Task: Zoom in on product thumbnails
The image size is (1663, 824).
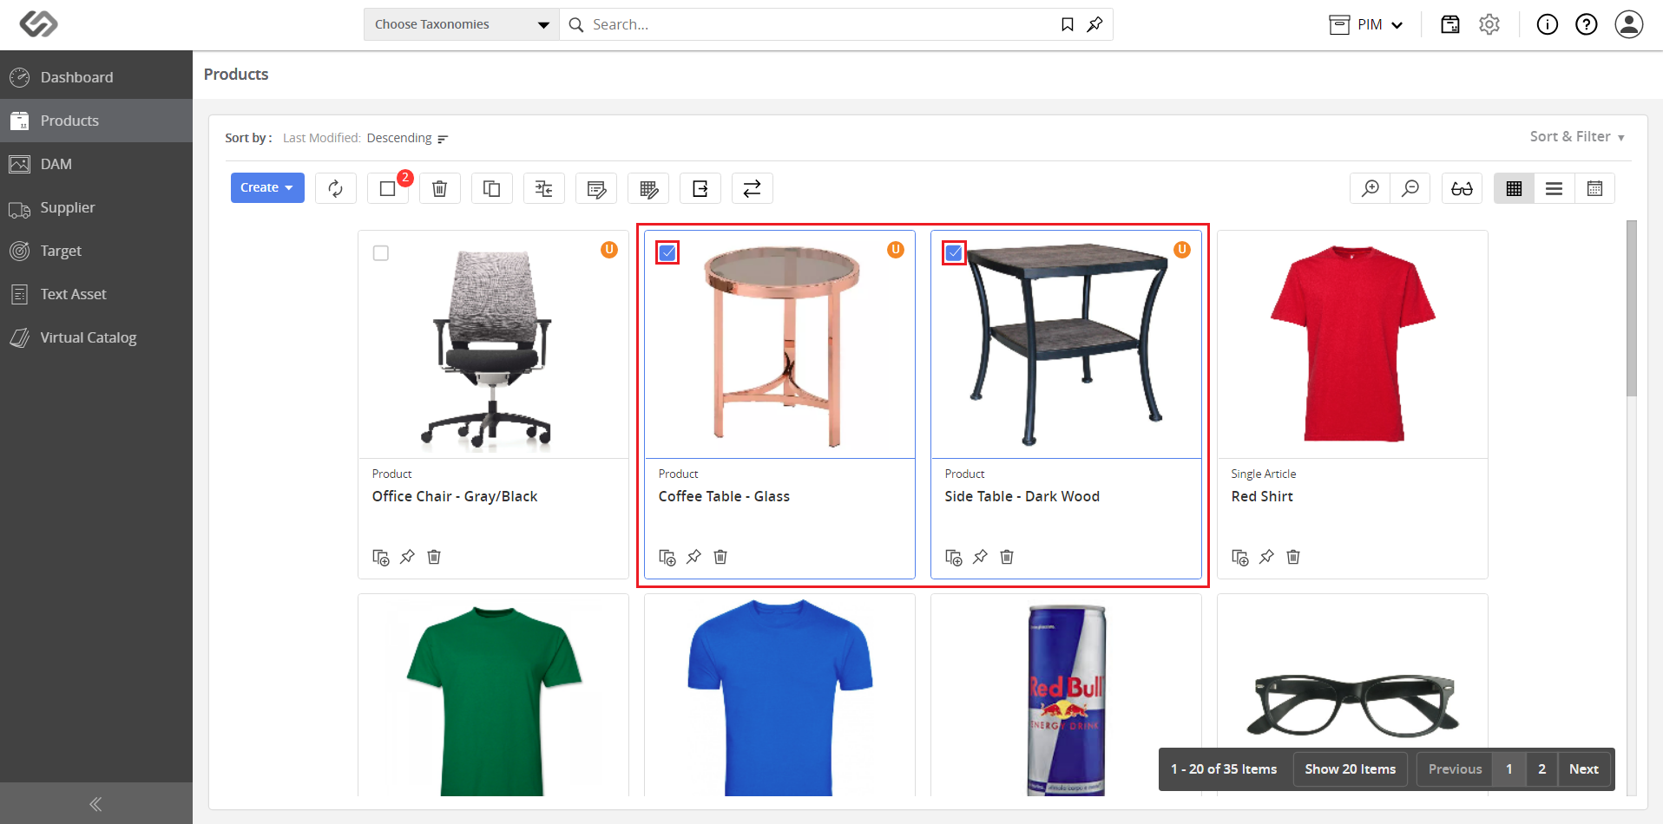Action: 1370,188
